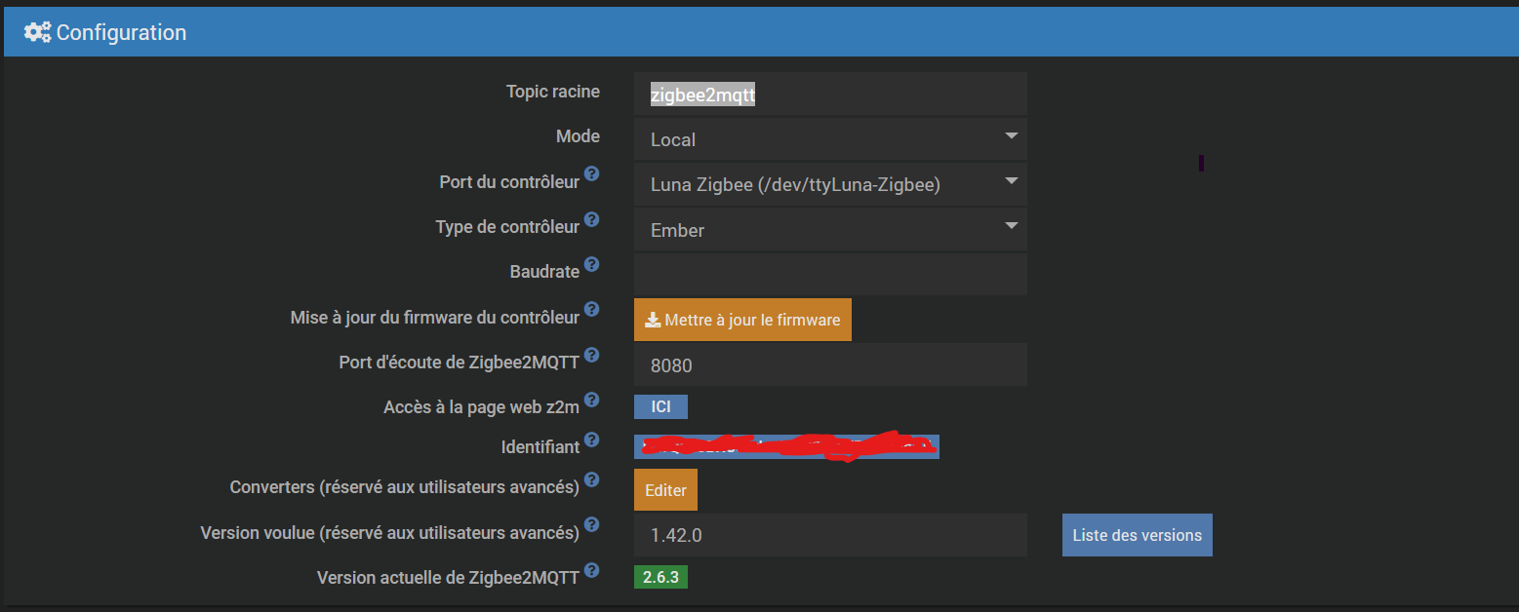Click the help icon beside Version actuelle de Zigbee2MQTT
The height and width of the screenshot is (612, 1519).
tap(591, 571)
